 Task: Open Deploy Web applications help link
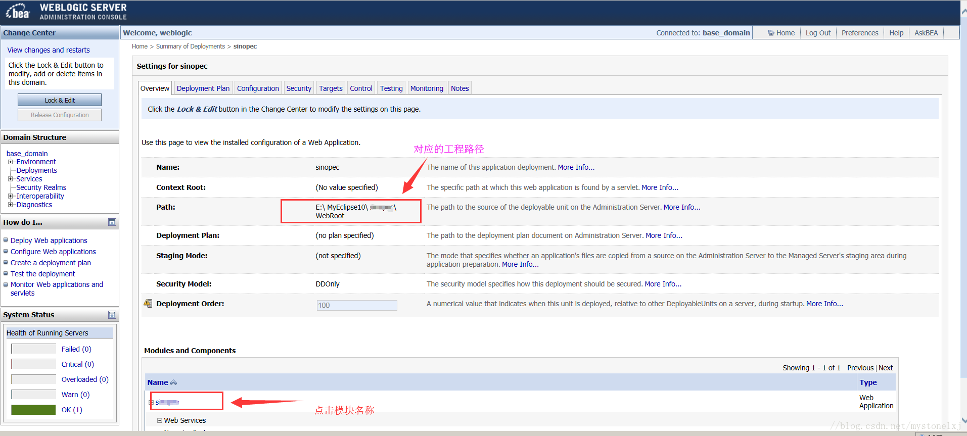pos(49,240)
